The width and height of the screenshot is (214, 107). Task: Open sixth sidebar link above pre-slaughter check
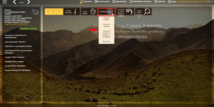(x=14, y=62)
